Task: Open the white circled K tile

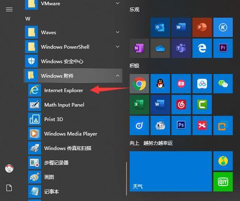Action: [x=223, y=27]
